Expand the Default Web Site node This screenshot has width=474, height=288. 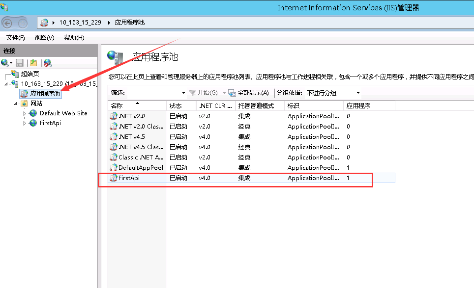25,114
